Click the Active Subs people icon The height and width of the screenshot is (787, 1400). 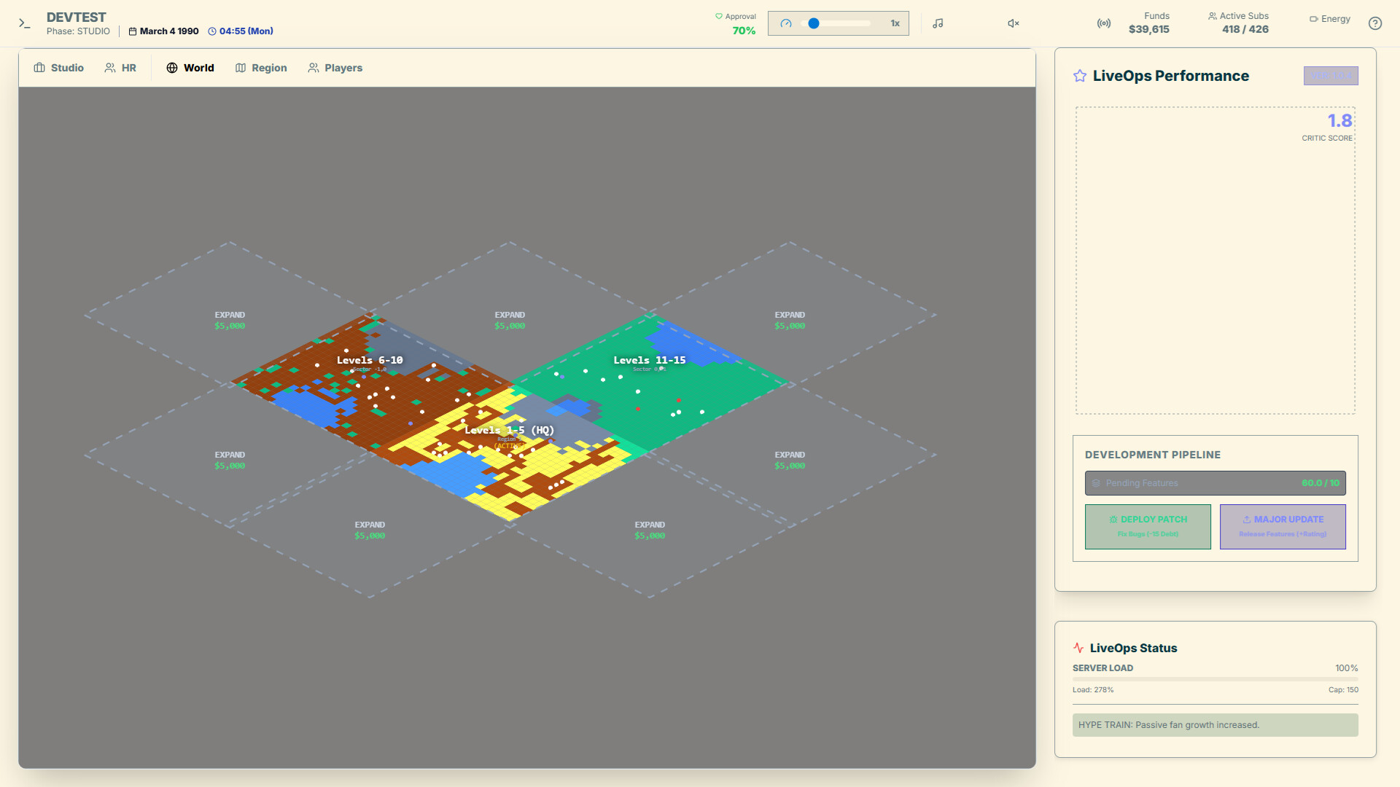tap(1212, 15)
